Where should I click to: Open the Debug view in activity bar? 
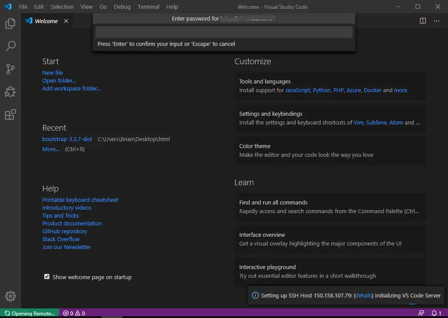click(x=10, y=92)
